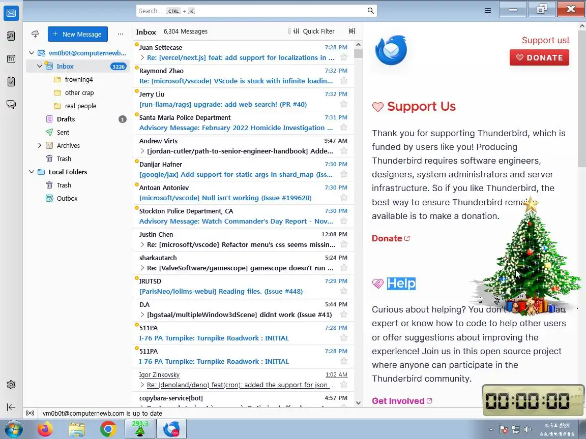This screenshot has width=586, height=439.
Task: Open the other crap folder
Action: coord(78,92)
